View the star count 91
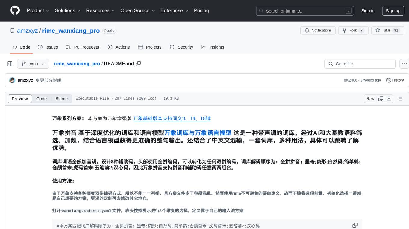Screen dimensions: 409x229 tap(396, 30)
